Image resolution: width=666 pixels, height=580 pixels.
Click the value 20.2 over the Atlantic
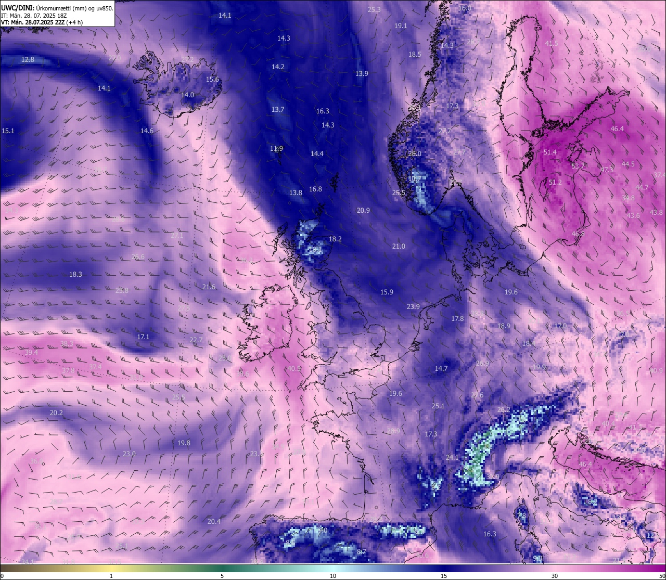tap(56, 413)
